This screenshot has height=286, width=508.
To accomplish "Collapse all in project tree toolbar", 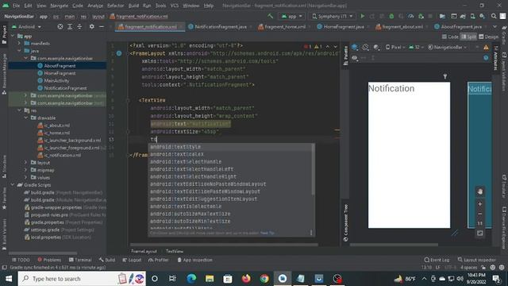I will pyautogui.click(x=79, y=26).
